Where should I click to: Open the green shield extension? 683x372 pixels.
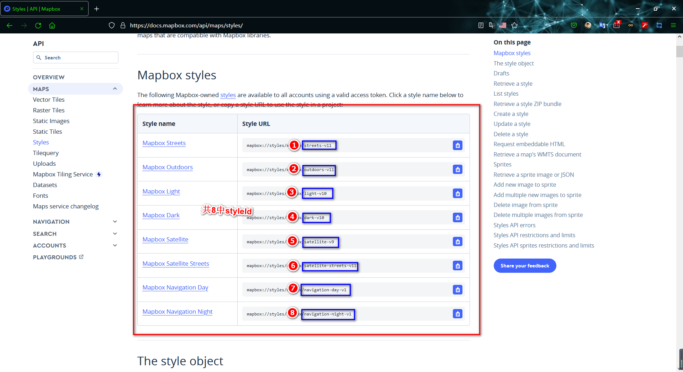(574, 25)
